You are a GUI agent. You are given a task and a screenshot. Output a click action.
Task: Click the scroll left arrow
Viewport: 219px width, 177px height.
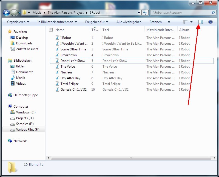(x=48, y=158)
